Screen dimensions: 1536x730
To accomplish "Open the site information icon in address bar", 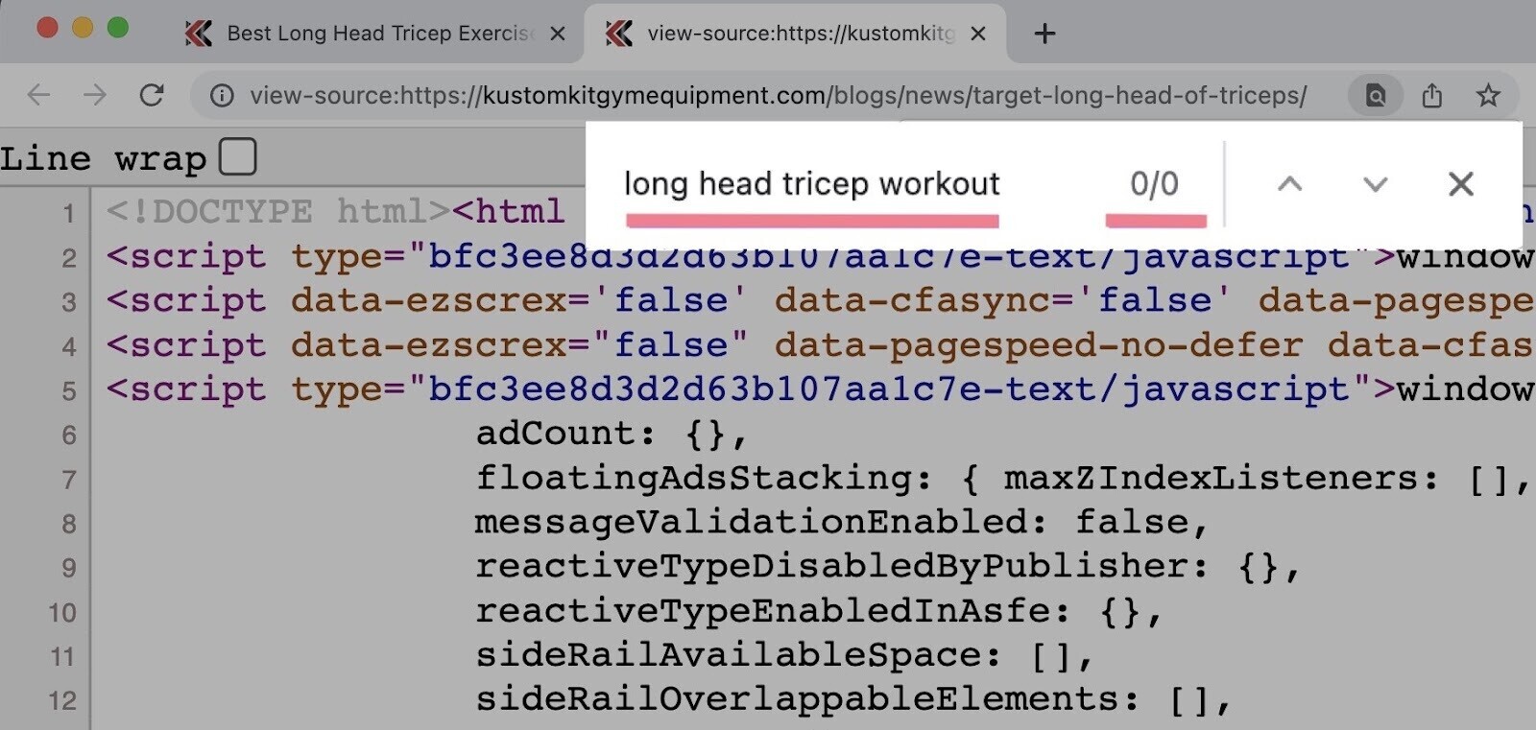I will click(222, 96).
